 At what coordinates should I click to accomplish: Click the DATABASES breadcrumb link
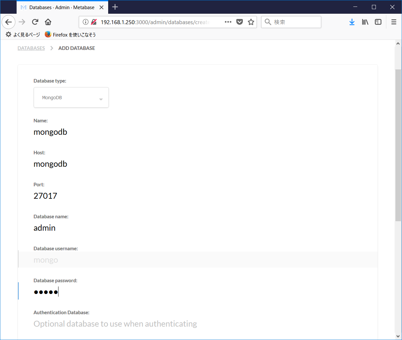[x=31, y=48]
